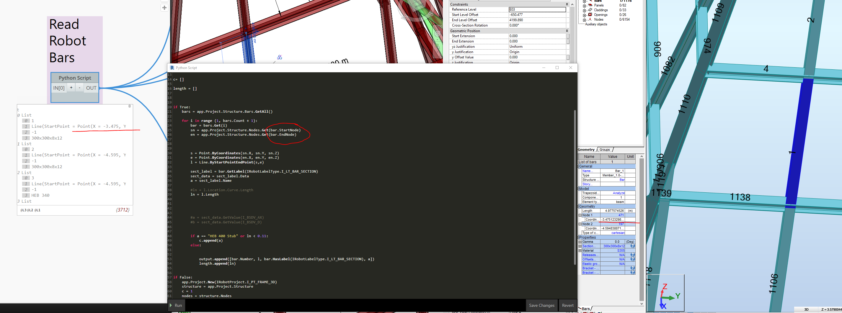Select the Openings icon in the object inspector

point(591,15)
